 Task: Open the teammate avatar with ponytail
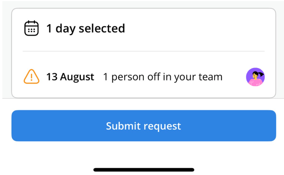pyautogui.click(x=255, y=77)
